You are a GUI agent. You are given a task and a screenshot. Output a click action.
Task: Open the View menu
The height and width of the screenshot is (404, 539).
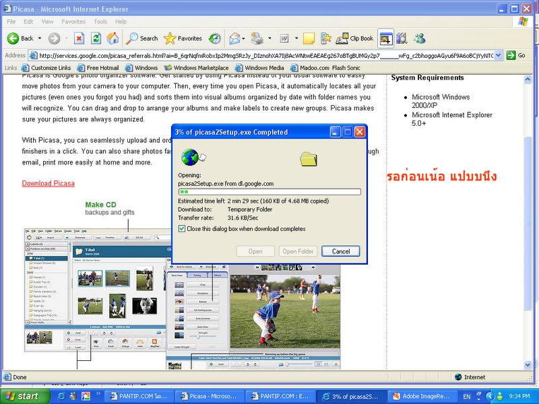point(47,22)
